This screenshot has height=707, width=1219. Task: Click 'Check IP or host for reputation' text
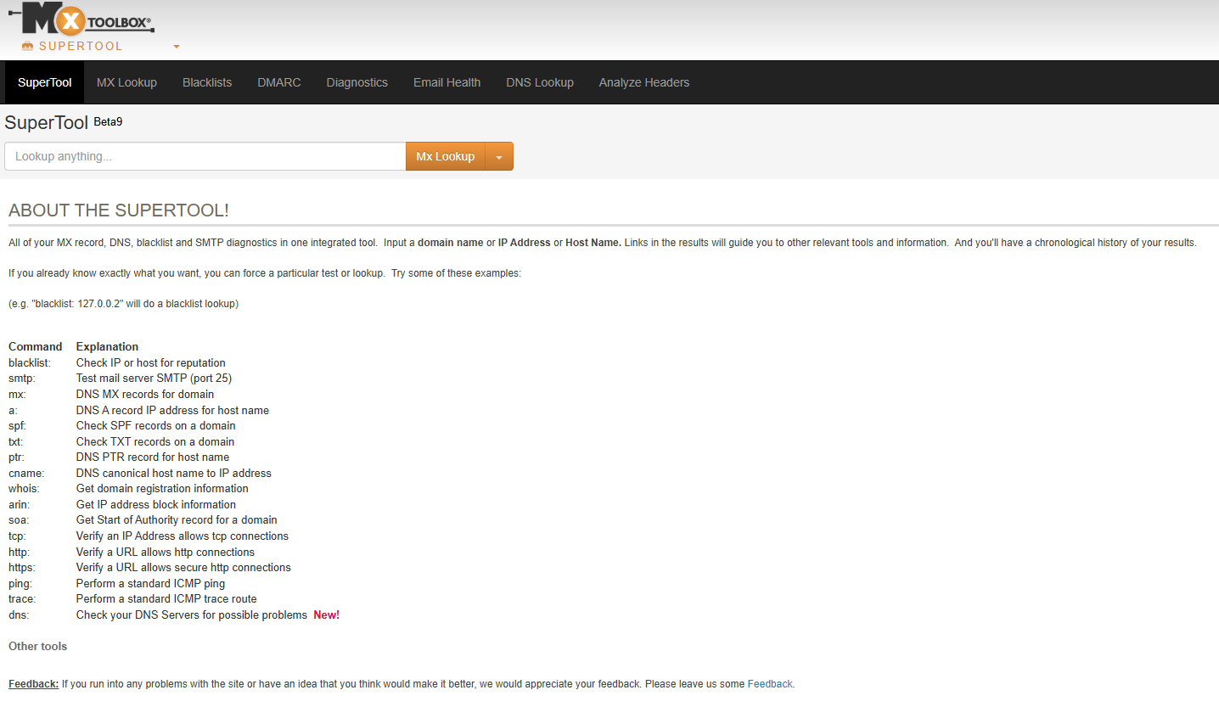tap(151, 362)
